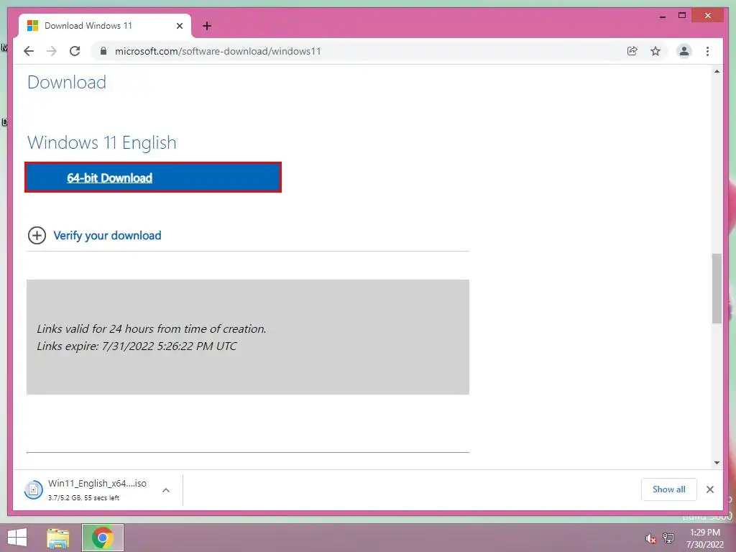
Task: Click the vertical scrollbar thumb
Action: [x=717, y=288]
